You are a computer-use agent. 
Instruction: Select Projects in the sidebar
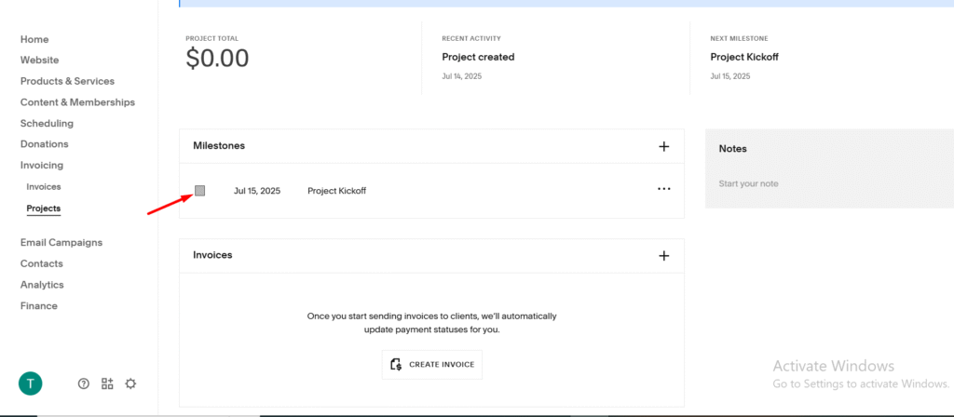pyautogui.click(x=44, y=208)
